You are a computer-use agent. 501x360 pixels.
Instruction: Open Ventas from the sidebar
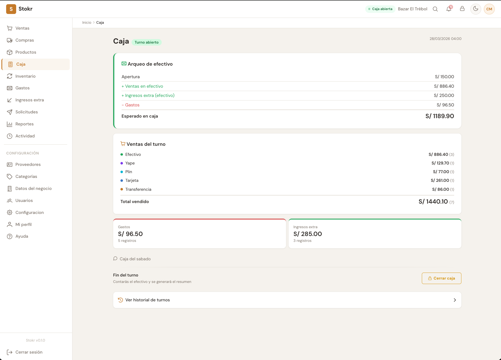(22, 28)
